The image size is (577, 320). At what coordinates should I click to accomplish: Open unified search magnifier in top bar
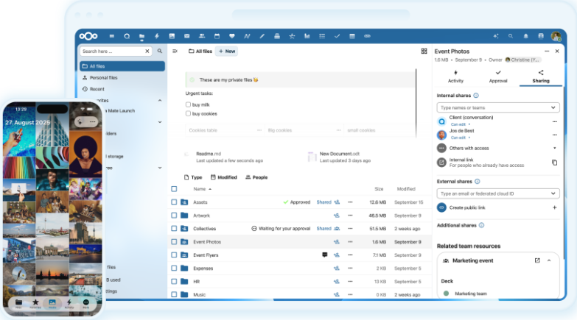click(x=511, y=36)
